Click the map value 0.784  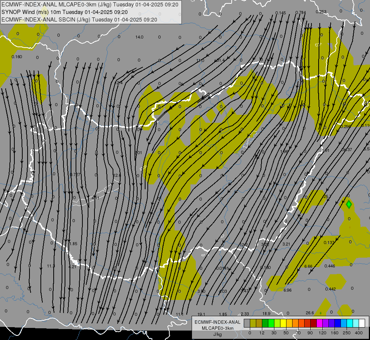click(x=300, y=12)
